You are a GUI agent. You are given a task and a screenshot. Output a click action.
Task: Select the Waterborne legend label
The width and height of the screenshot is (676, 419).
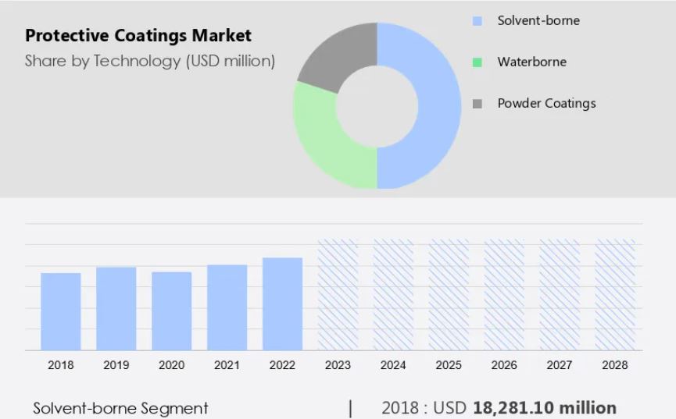pos(531,62)
